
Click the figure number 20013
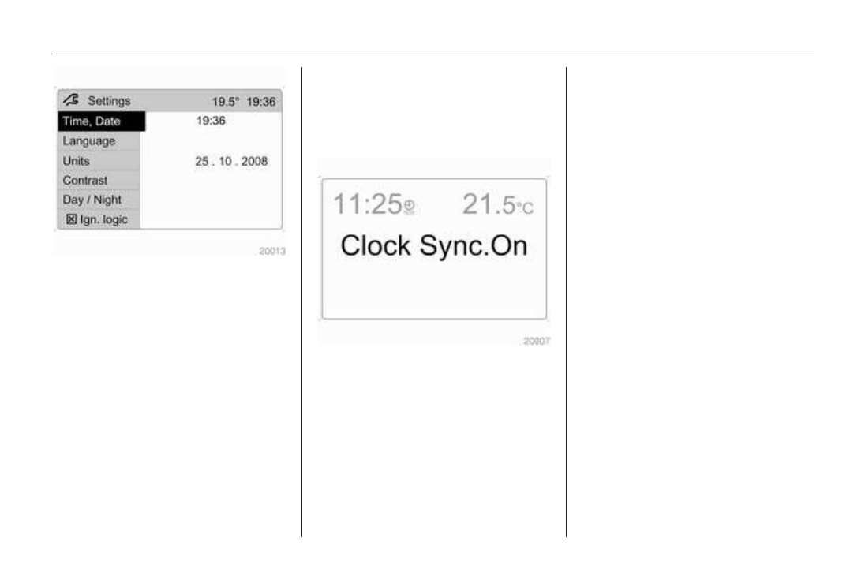tap(272, 252)
